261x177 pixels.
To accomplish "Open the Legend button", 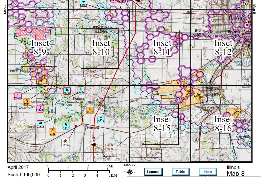I will coord(153,172).
